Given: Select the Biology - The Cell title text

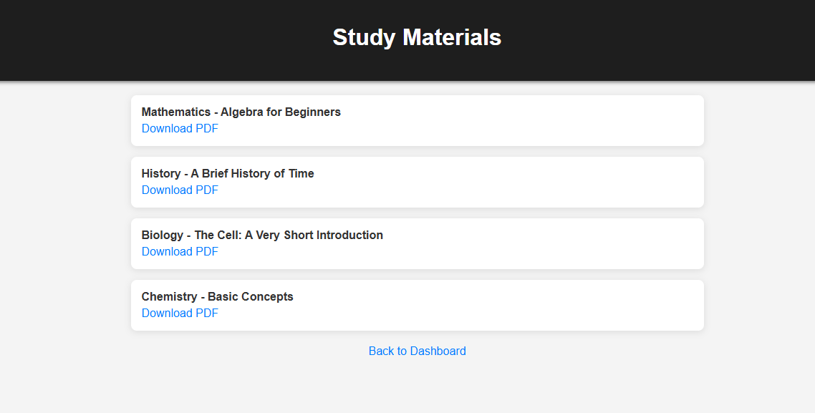Looking at the screenshot, I should tap(262, 235).
